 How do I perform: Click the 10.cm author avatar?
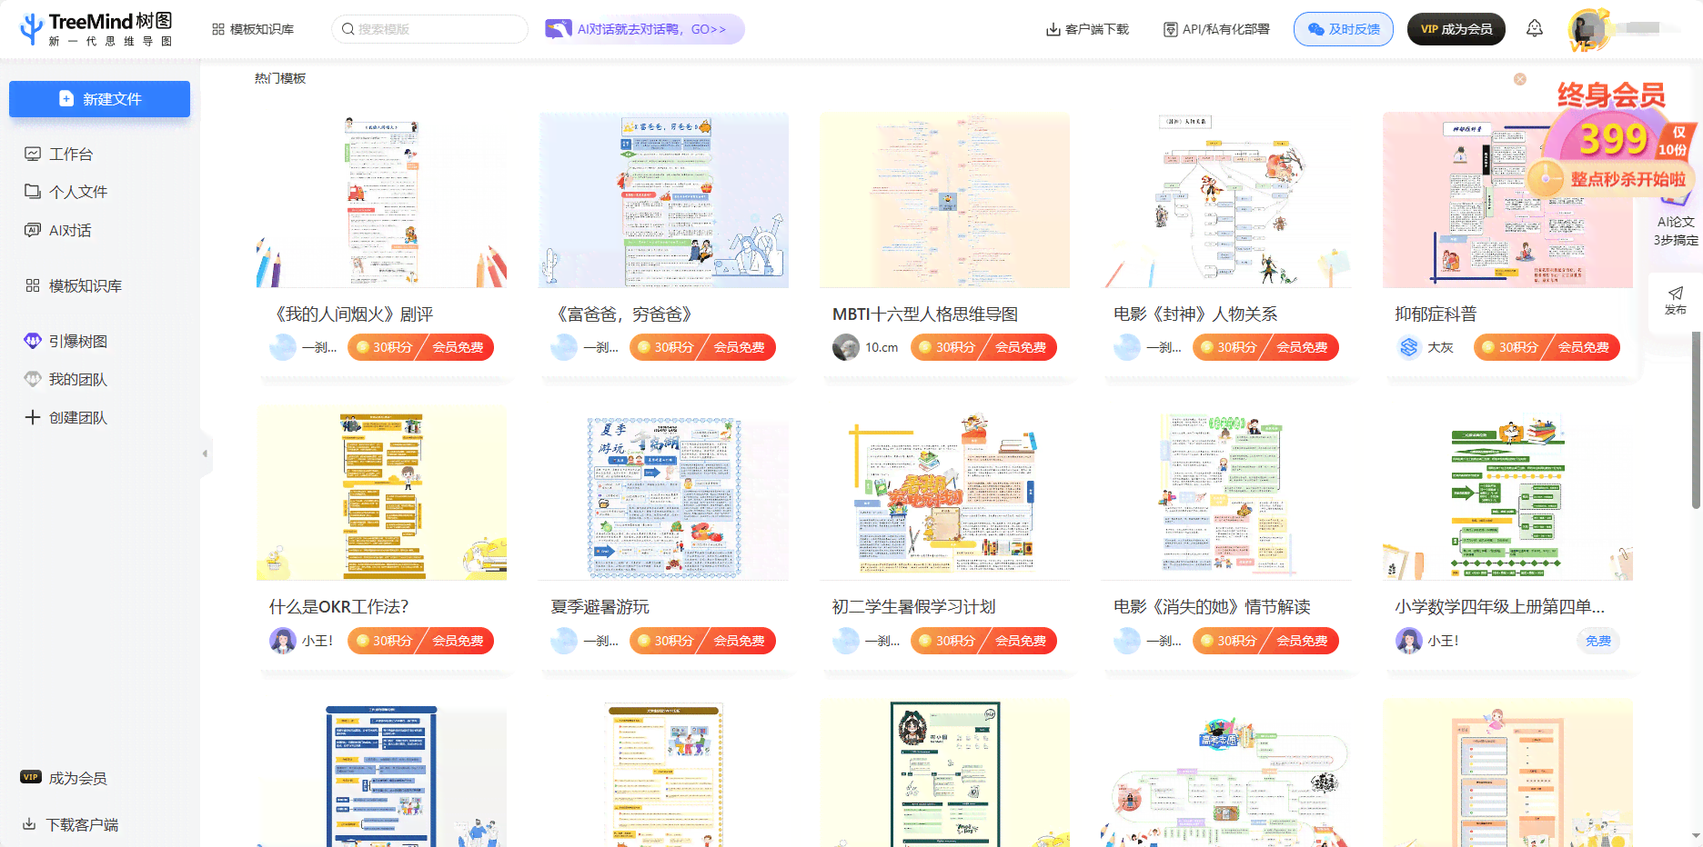click(846, 347)
